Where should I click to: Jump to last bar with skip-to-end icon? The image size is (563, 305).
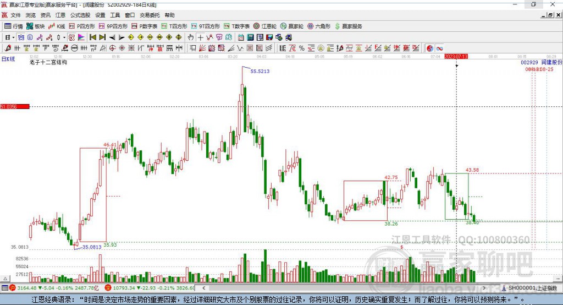click(x=102, y=37)
